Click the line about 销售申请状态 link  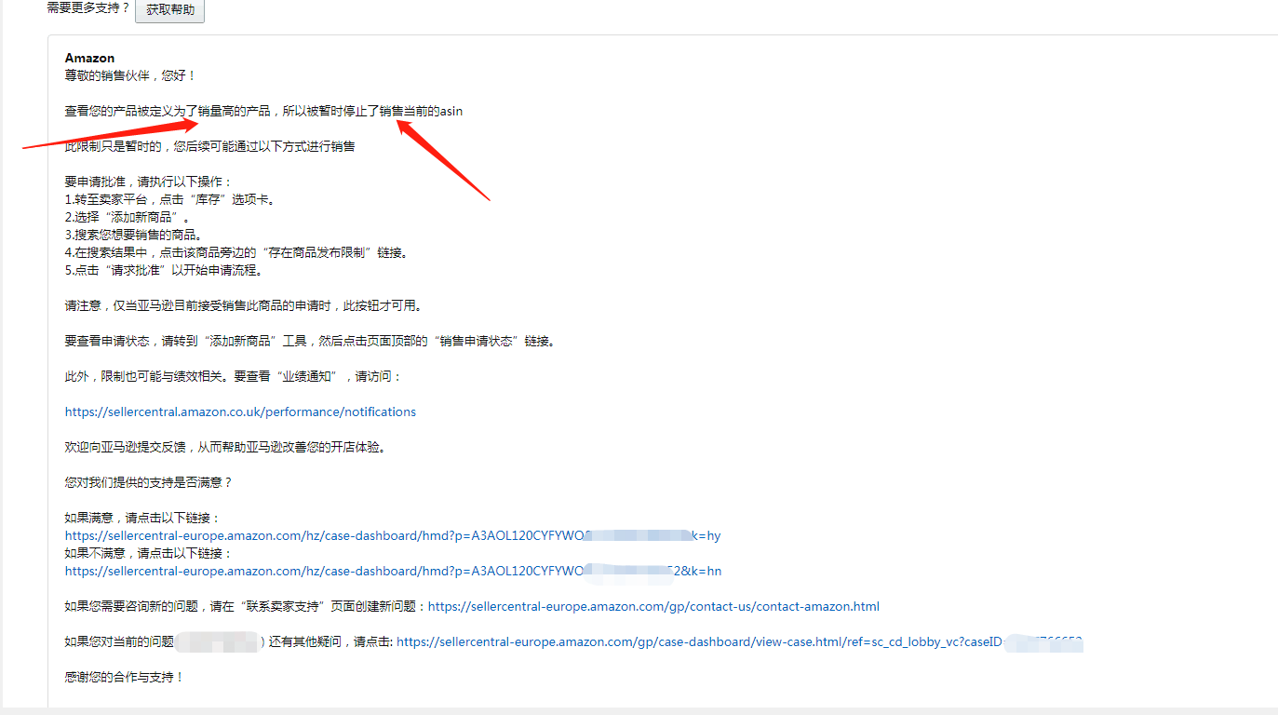click(310, 341)
